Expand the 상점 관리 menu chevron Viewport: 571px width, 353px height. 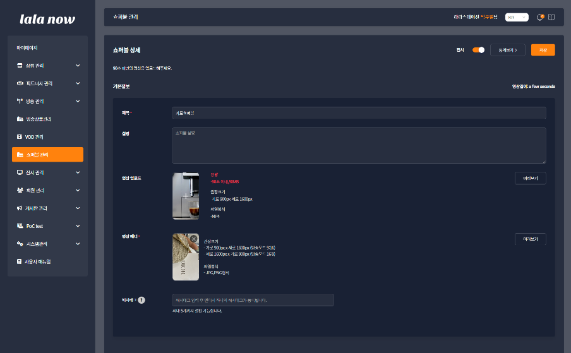78,66
